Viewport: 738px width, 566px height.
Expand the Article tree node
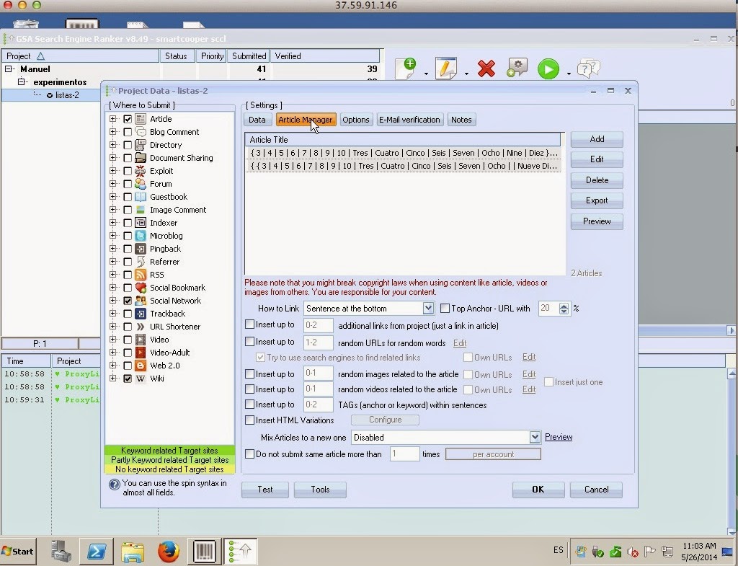pyautogui.click(x=113, y=119)
